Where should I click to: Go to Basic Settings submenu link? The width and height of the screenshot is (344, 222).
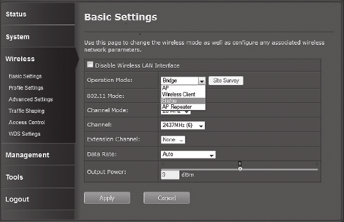point(25,76)
